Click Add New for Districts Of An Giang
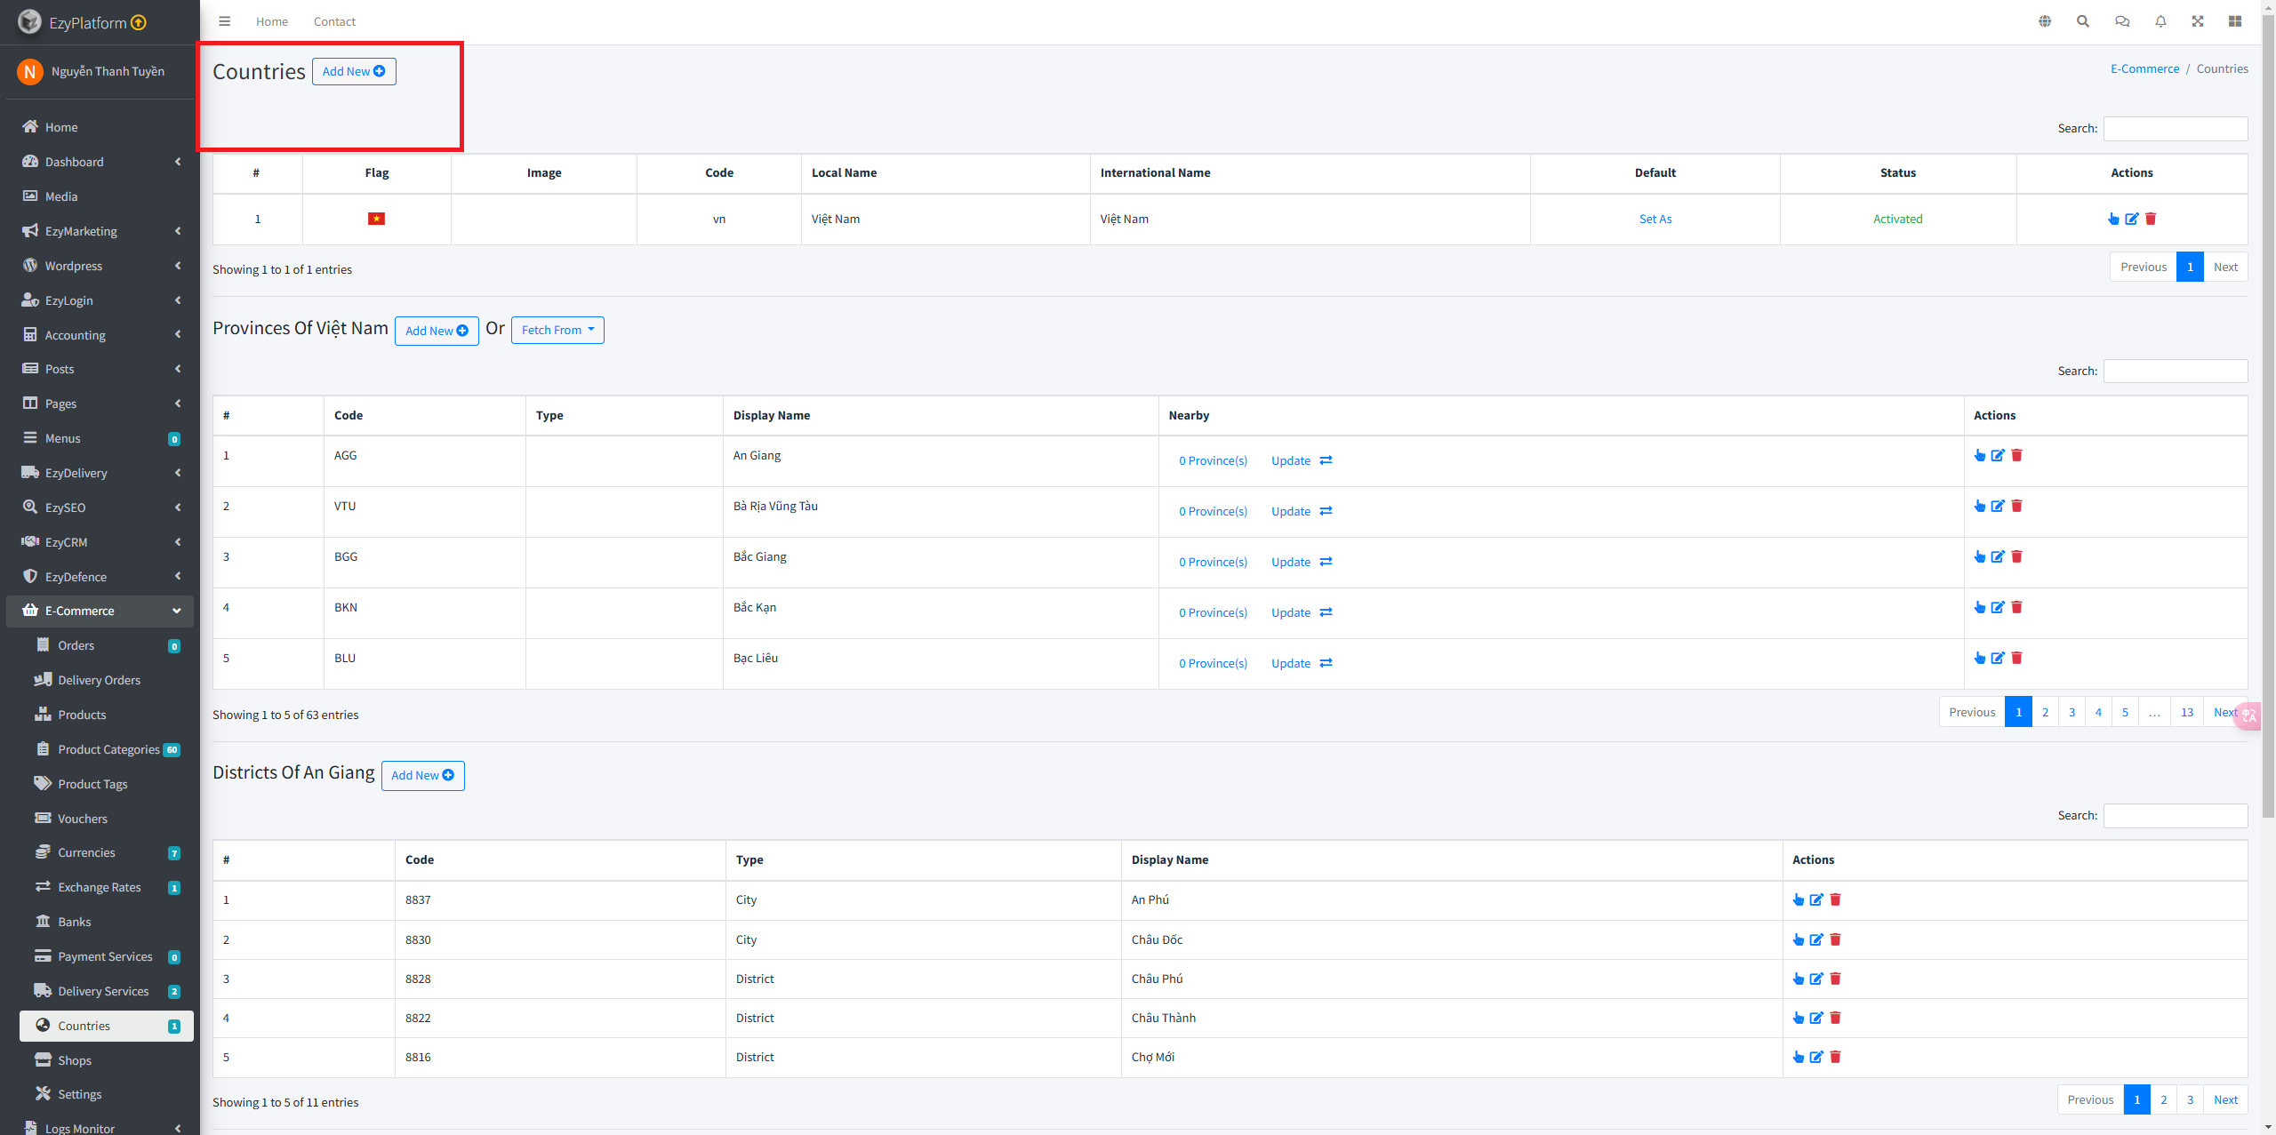The height and width of the screenshot is (1135, 2276). (x=422, y=775)
